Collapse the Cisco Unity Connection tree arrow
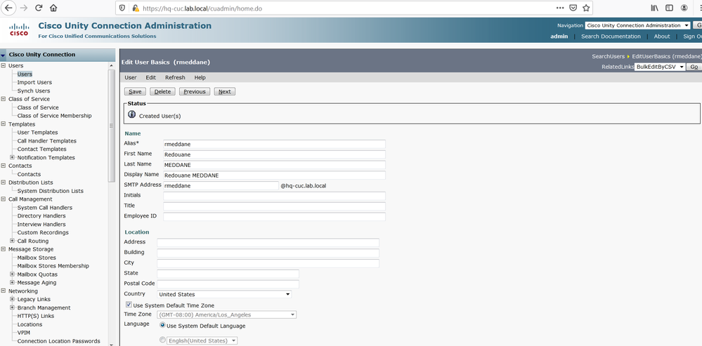 [x=4, y=55]
